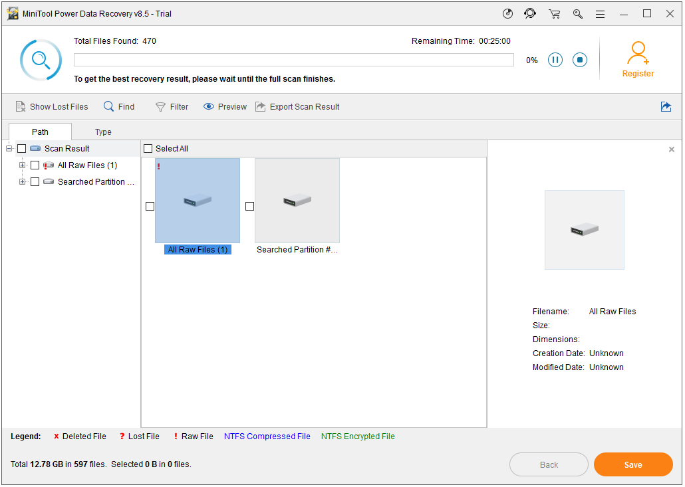This screenshot has height=487, width=685.
Task: Click Creation Date Unknown text
Action: click(x=606, y=353)
